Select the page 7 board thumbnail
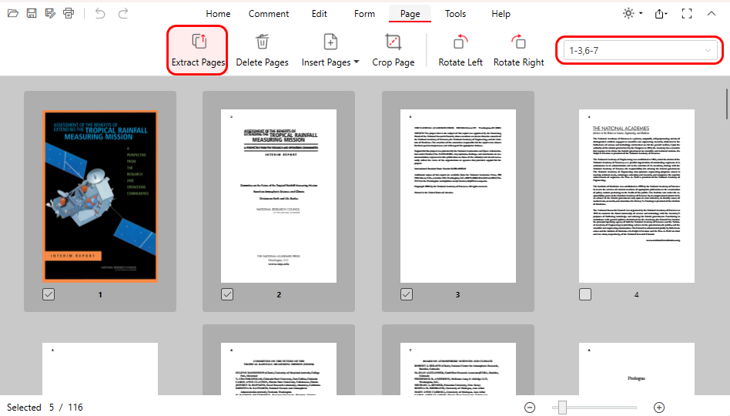 pyautogui.click(x=458, y=369)
